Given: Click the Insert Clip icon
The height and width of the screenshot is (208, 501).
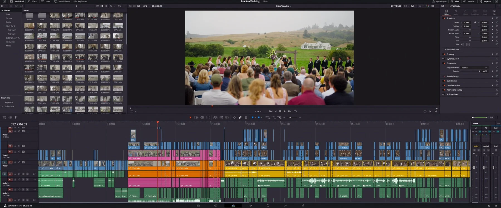Looking at the screenshot, I should pos(215,117).
